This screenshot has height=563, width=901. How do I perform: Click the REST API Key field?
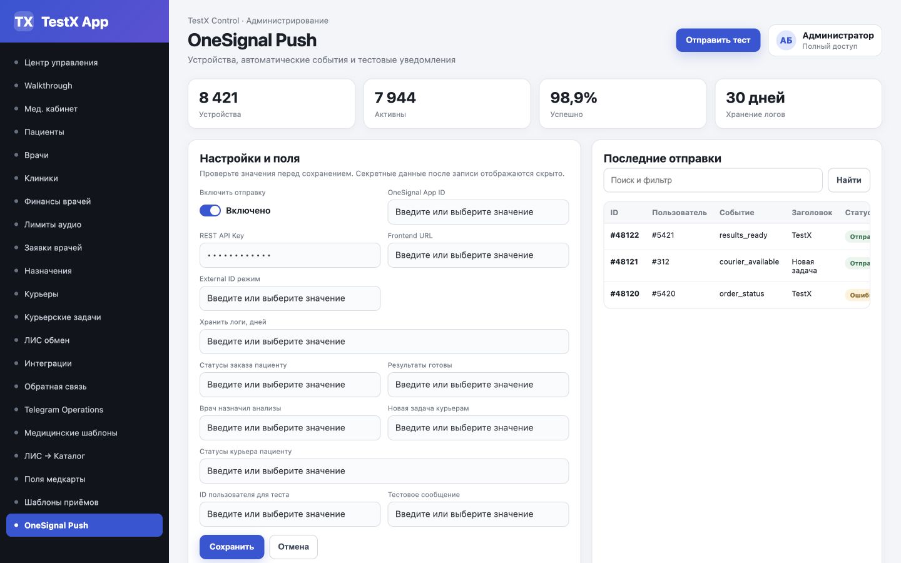(290, 255)
